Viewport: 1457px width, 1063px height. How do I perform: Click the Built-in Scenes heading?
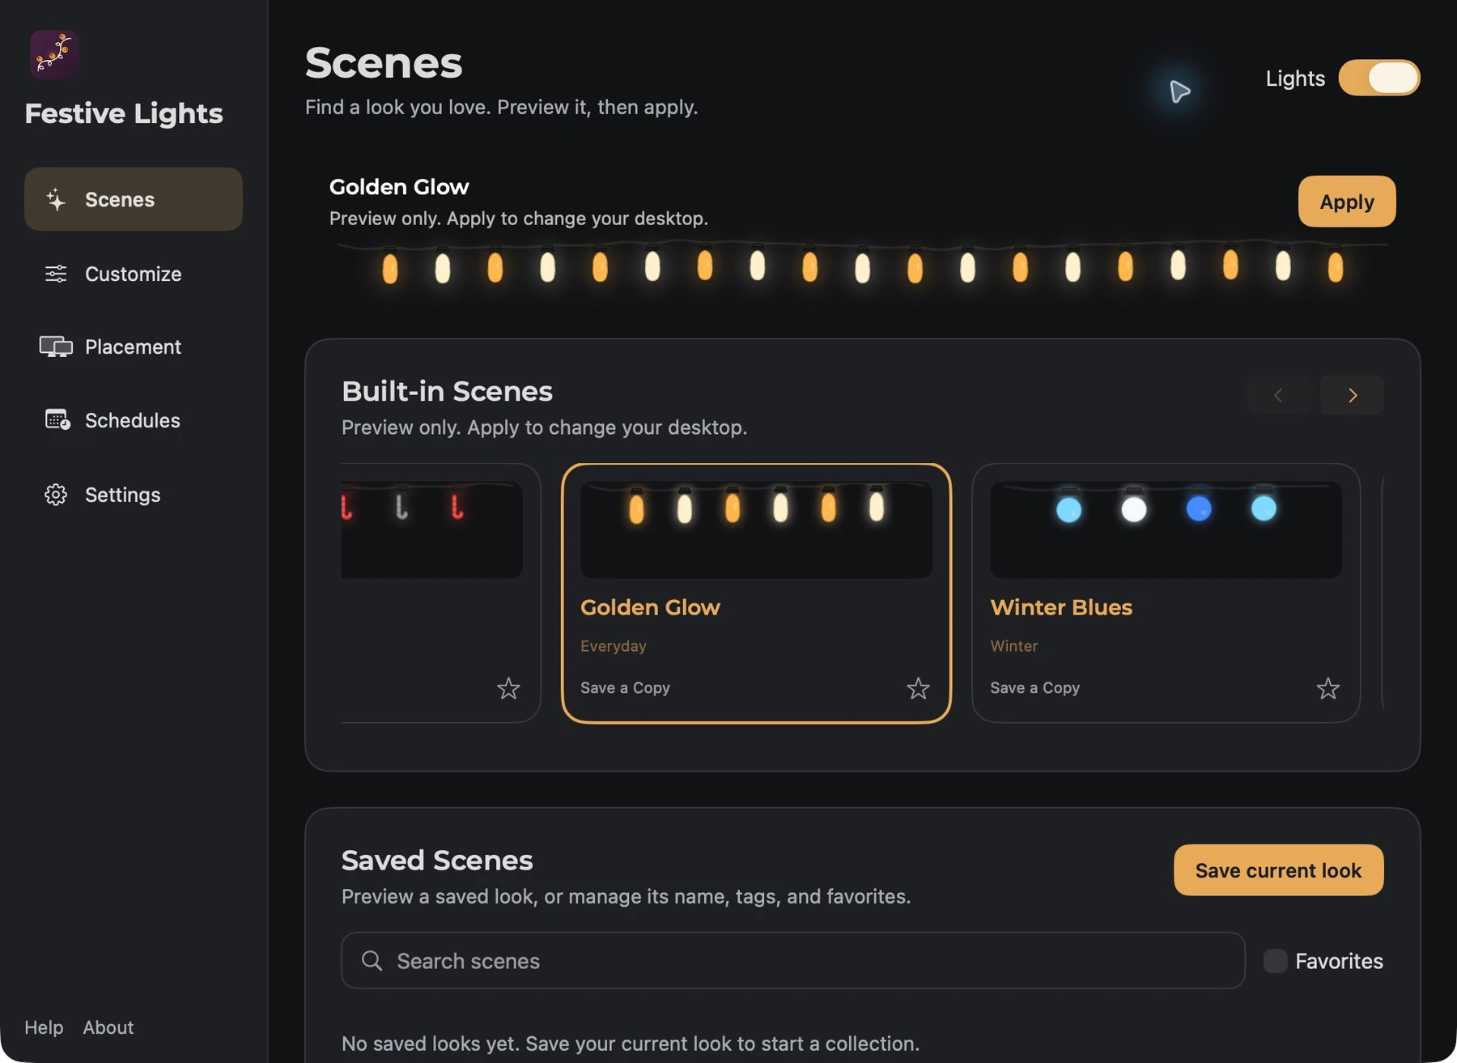[x=447, y=391]
